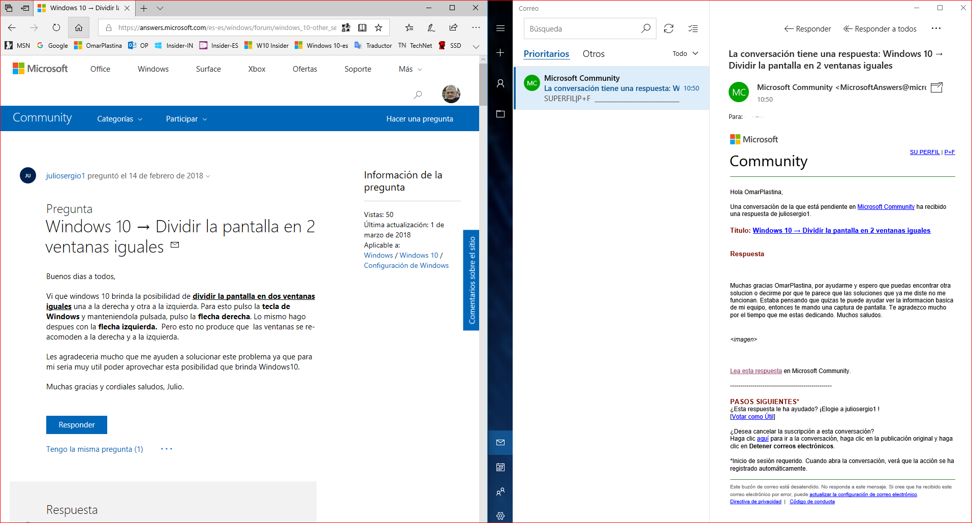Expand favorites bar overflow chevron
972x523 pixels.
pyautogui.click(x=476, y=46)
